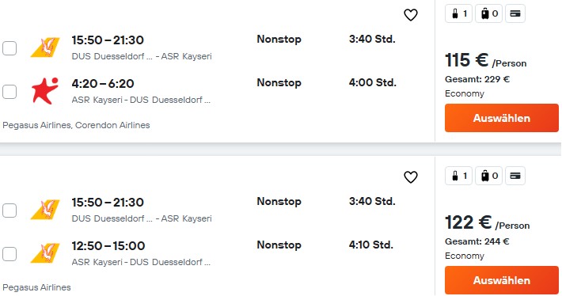
Task: Open the 4:20 – 6:20 flight time details
Action: (103, 83)
